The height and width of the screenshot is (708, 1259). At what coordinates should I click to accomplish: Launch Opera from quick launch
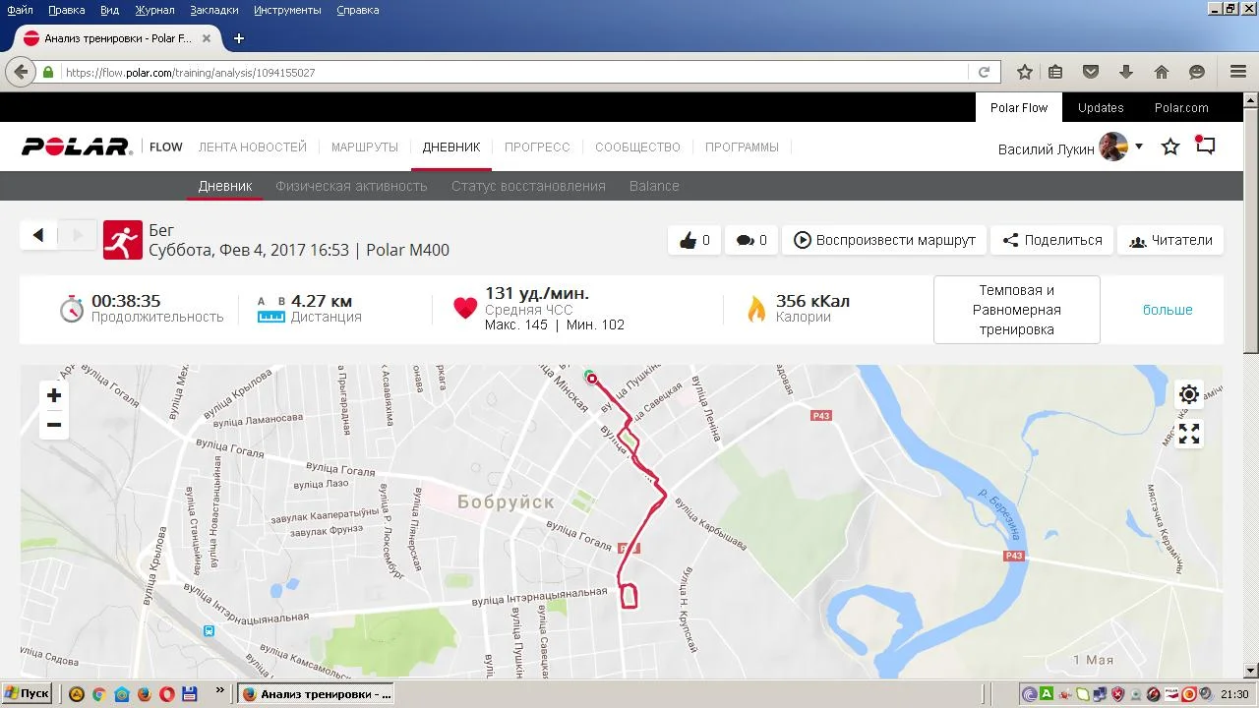tap(167, 693)
